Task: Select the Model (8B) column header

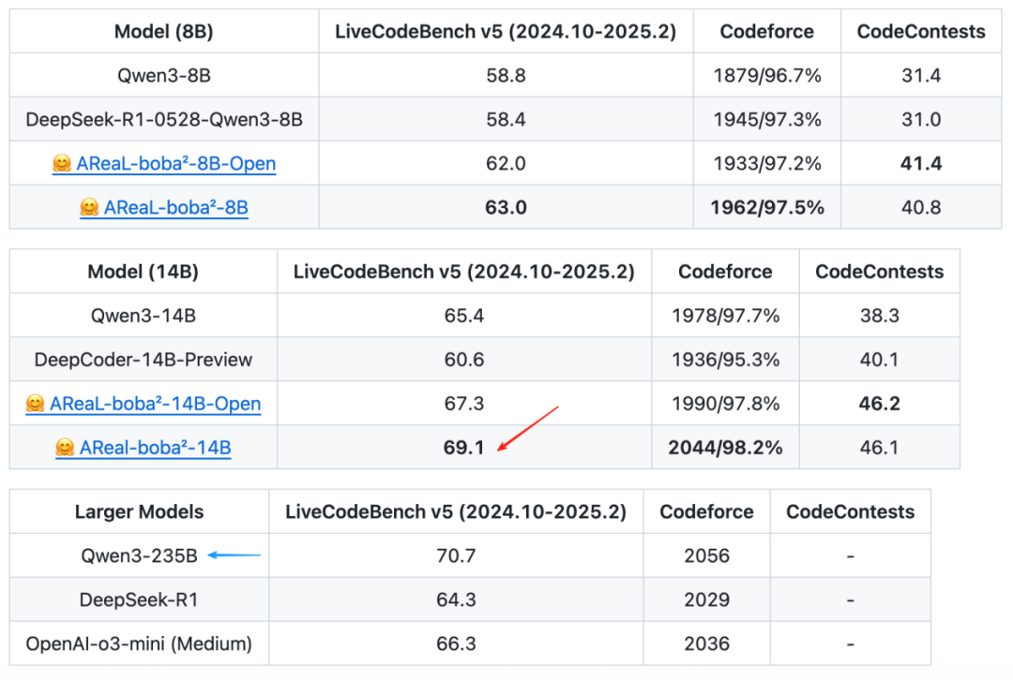Action: (164, 32)
